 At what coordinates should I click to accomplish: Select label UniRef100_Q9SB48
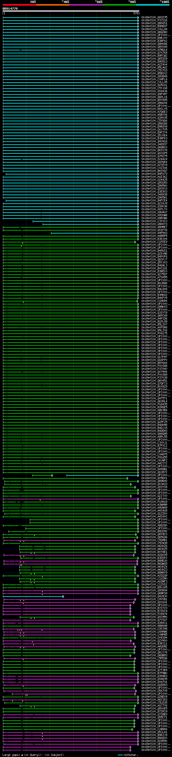(x=154, y=77)
